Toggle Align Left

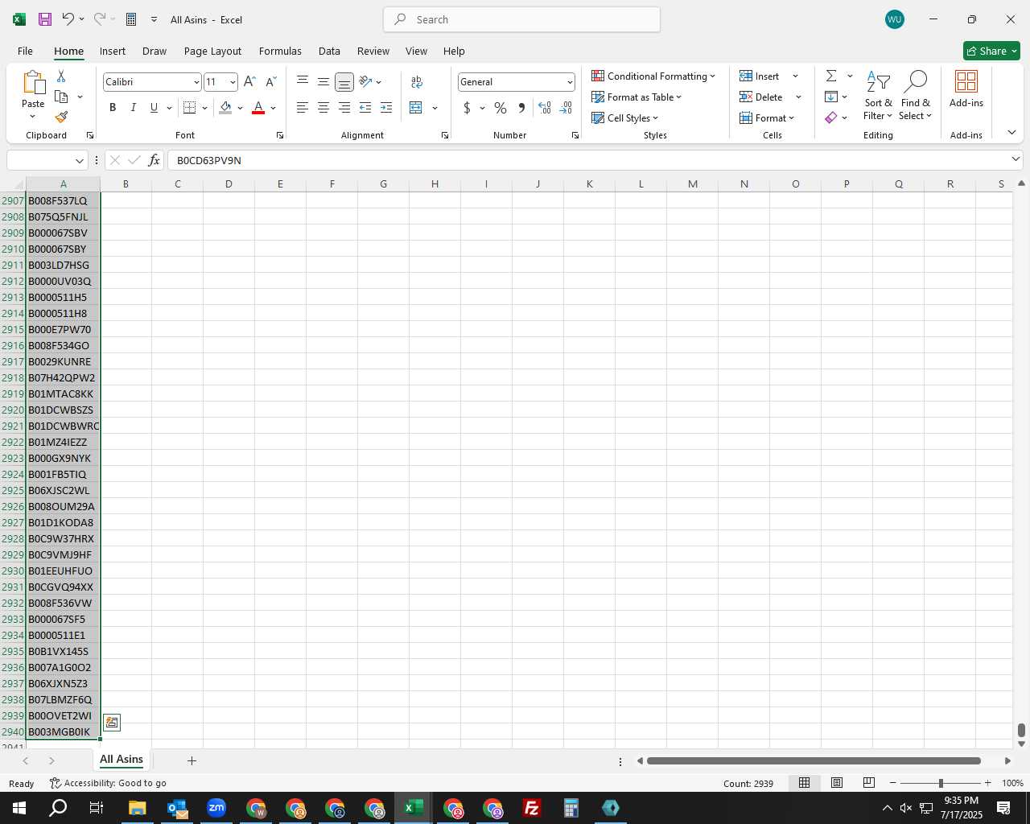pos(303,108)
